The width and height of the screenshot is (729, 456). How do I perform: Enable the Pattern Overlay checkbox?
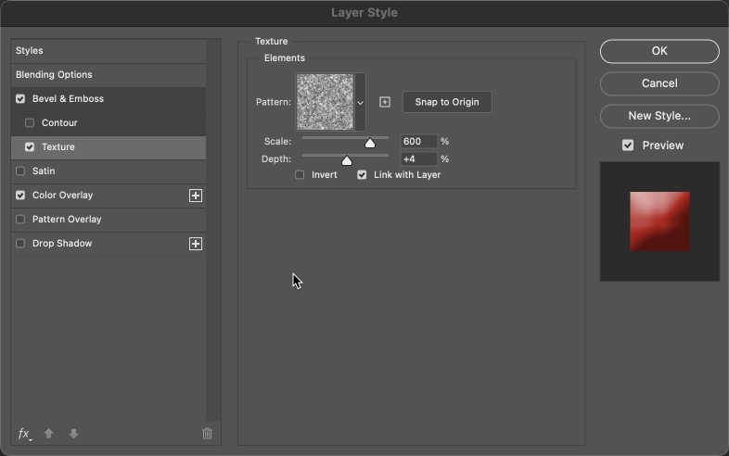(20, 219)
